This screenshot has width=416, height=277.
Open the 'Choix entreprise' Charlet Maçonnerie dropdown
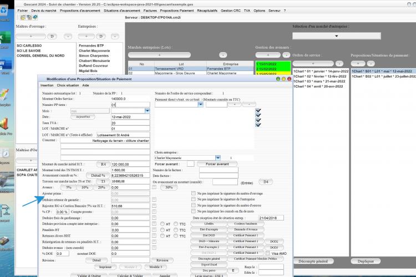218,158
